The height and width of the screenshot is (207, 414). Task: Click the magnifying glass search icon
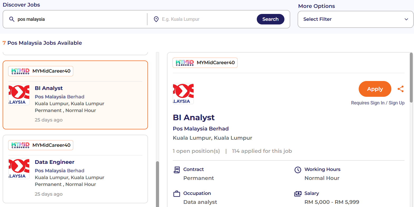(12, 19)
